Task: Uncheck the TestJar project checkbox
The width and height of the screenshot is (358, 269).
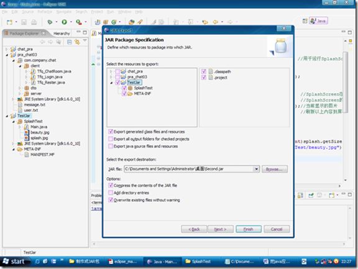Action: click(117, 83)
